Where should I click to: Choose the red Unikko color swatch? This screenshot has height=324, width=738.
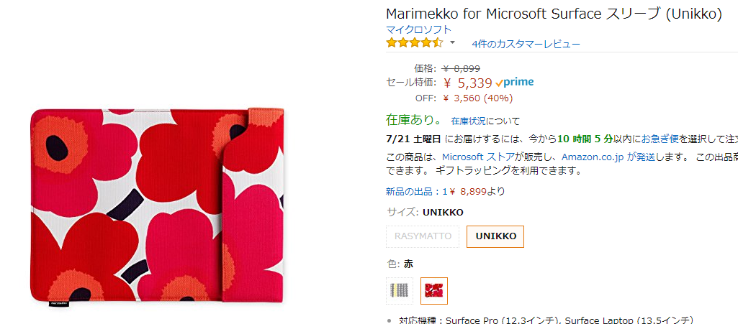[434, 290]
